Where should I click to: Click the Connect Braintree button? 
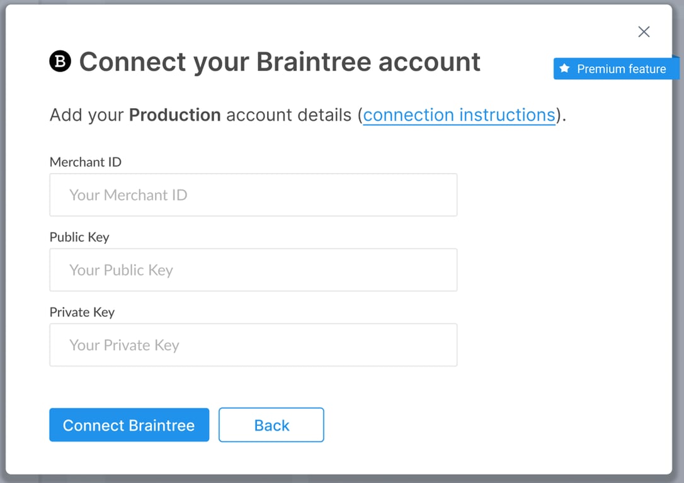tap(129, 425)
